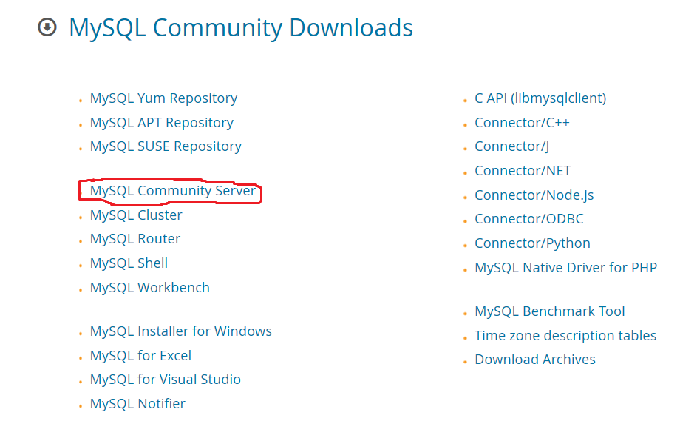Go to Download Archives
This screenshot has height=438, width=697.
535,360
